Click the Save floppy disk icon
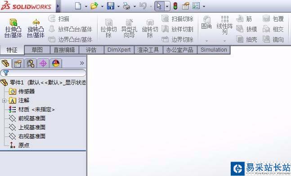Viewport: 291px width, 176px height. (x=111, y=6)
